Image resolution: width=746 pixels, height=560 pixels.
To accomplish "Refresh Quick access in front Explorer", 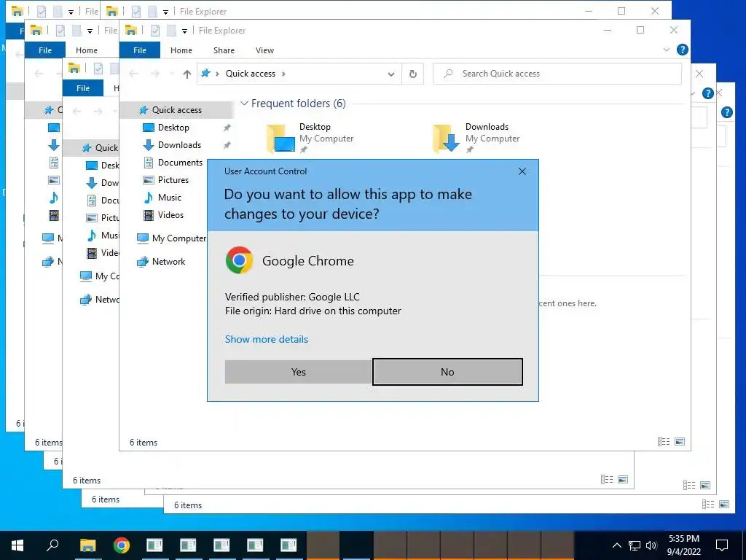I will (413, 74).
